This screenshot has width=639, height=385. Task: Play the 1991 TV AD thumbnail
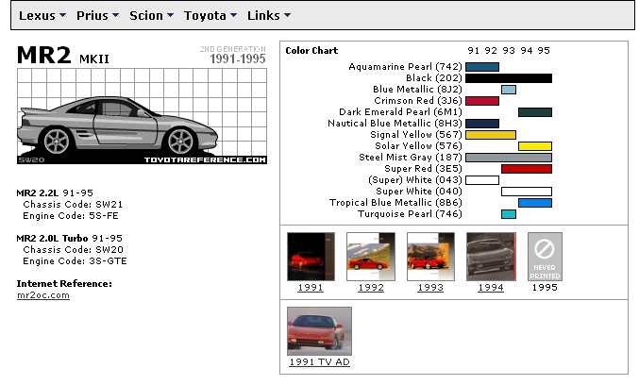click(319, 330)
